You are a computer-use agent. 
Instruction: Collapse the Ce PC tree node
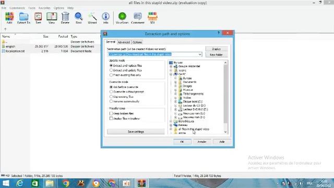click(171, 74)
